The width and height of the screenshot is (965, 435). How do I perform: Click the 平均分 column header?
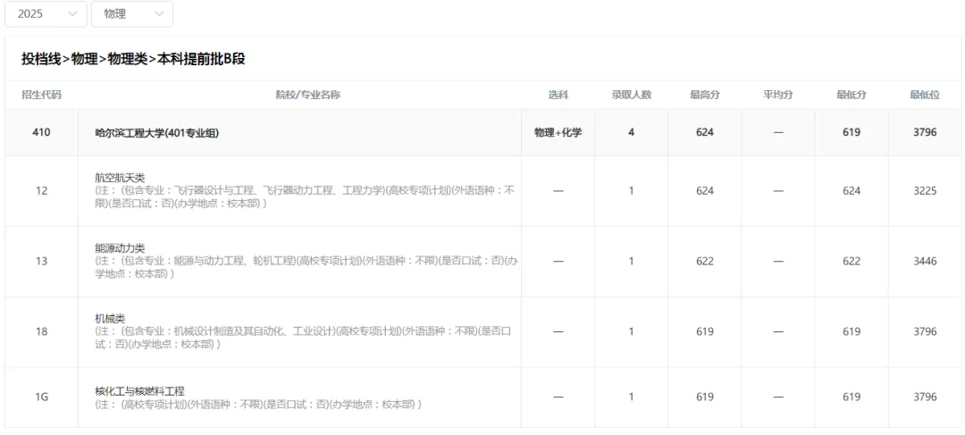pos(778,95)
